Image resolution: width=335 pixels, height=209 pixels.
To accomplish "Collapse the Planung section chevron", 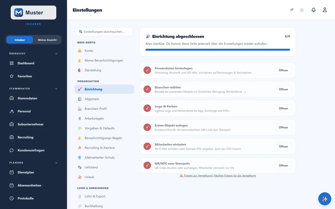I will (x=56, y=163).
